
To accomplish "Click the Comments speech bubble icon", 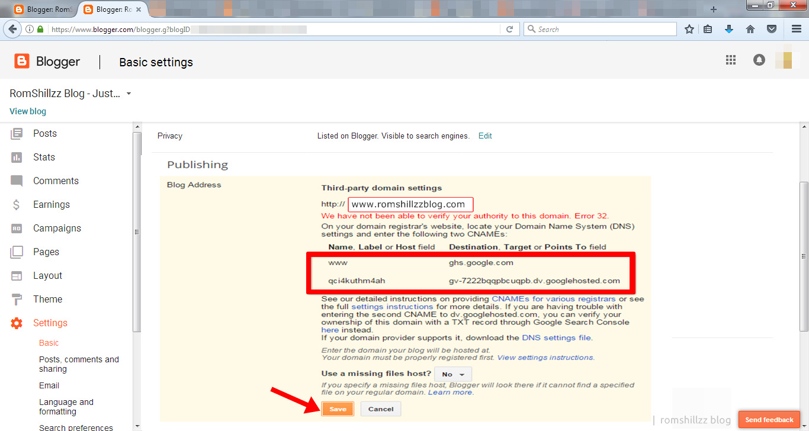I will click(x=17, y=181).
